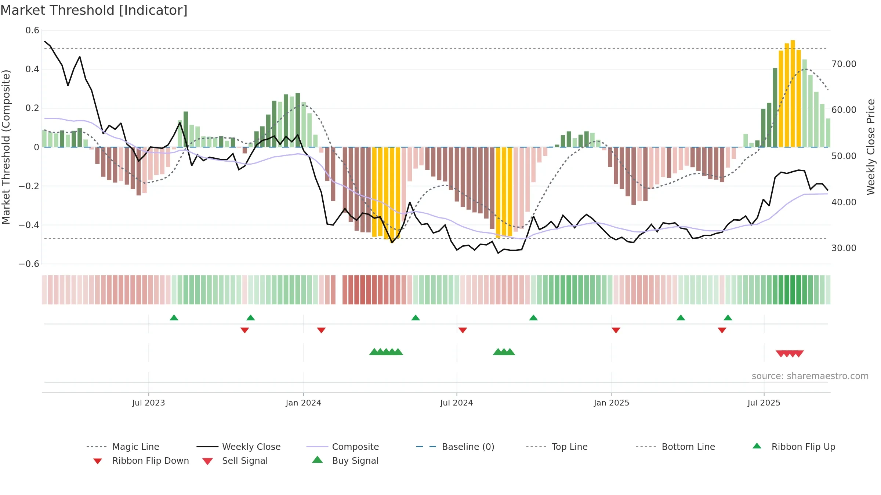The image size is (881, 495).
Task: Click the 50.00 price axis tick label
Action: coord(844,156)
